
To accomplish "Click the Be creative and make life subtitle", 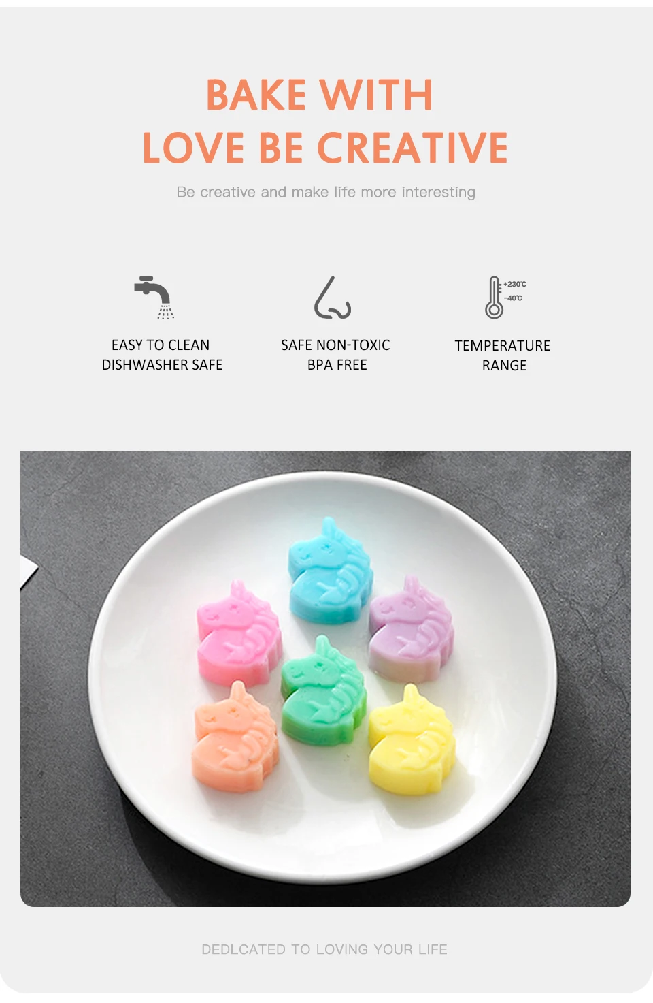I will click(326, 192).
